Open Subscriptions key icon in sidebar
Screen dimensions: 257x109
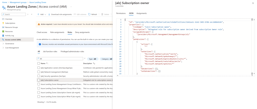pos(3,23)
